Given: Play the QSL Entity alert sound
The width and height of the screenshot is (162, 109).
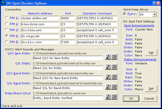Looking at the screenshot, I should pos(114,67).
